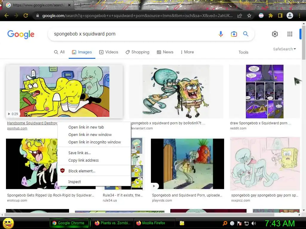Open the striped circle extension icon
This screenshot has width=306, height=229.
261,16
